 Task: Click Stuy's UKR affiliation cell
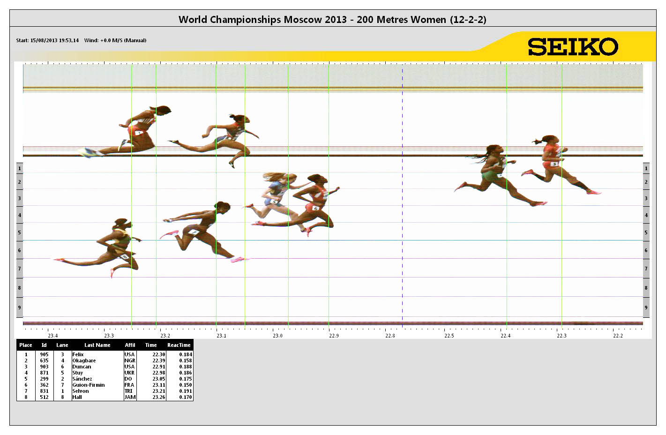129,373
